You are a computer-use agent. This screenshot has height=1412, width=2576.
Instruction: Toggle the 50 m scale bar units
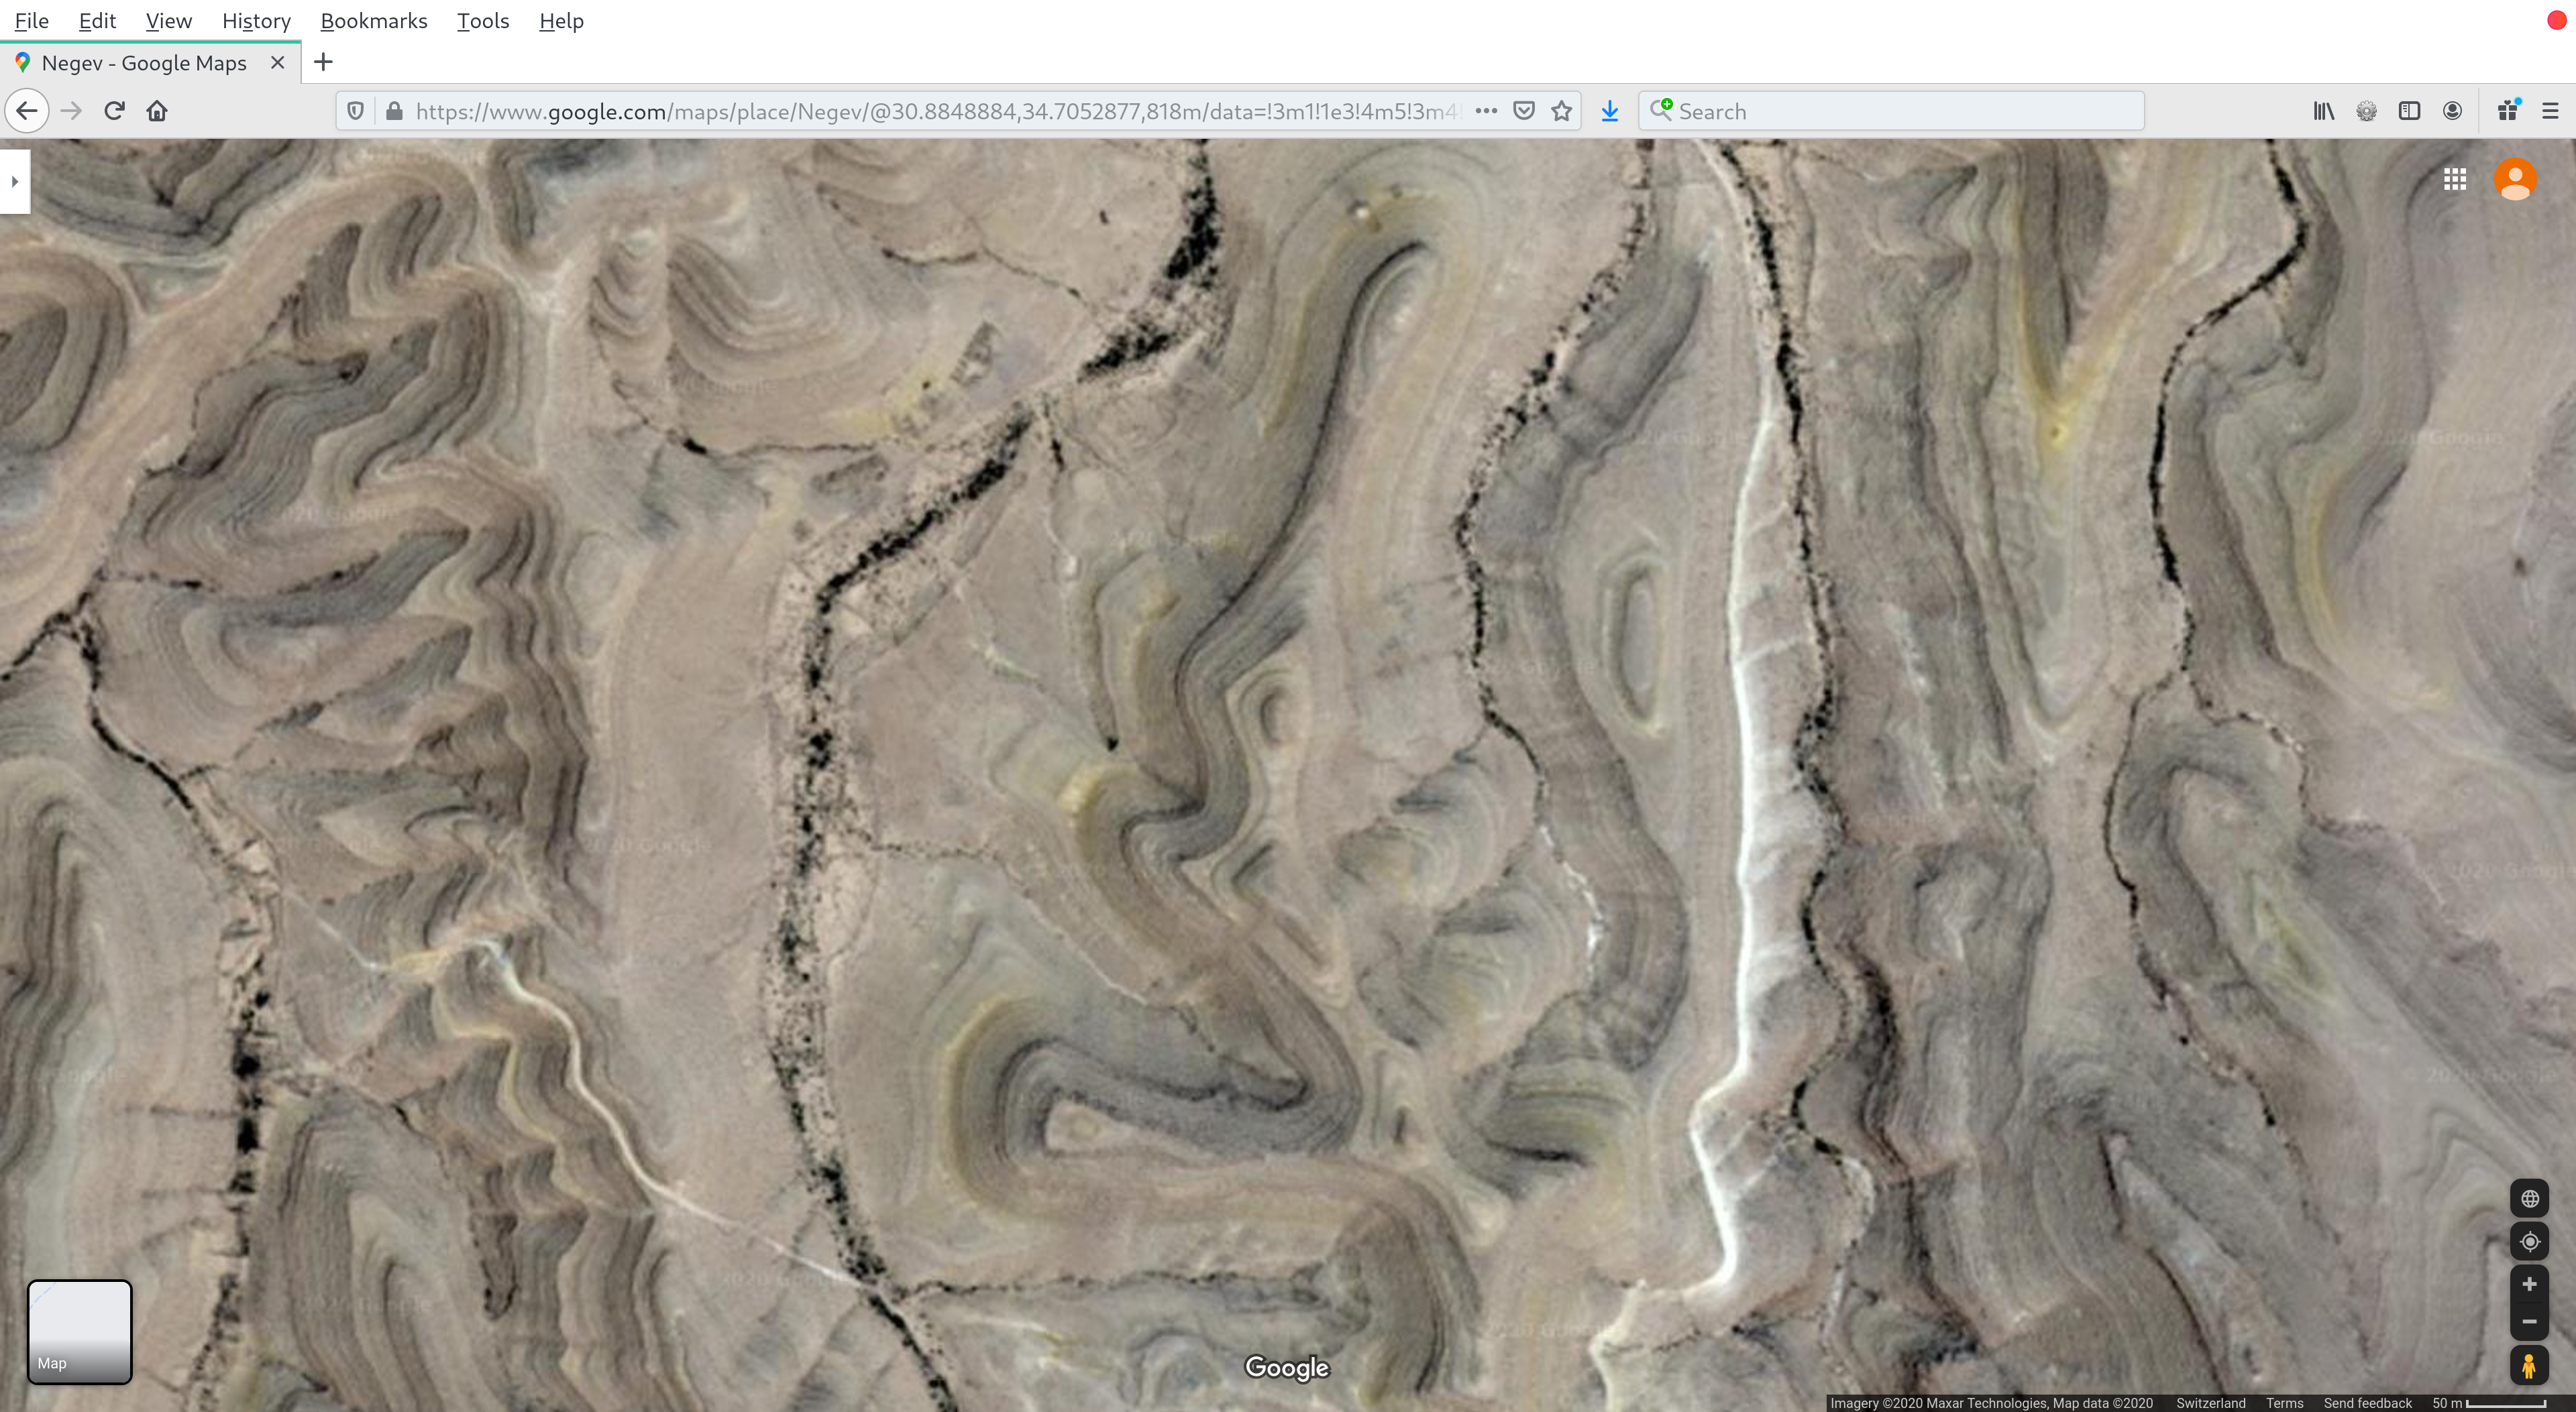(2489, 1403)
